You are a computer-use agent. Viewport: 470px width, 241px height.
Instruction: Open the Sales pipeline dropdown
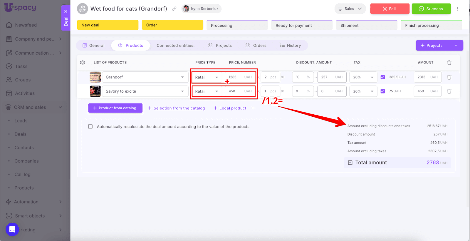pyautogui.click(x=350, y=9)
